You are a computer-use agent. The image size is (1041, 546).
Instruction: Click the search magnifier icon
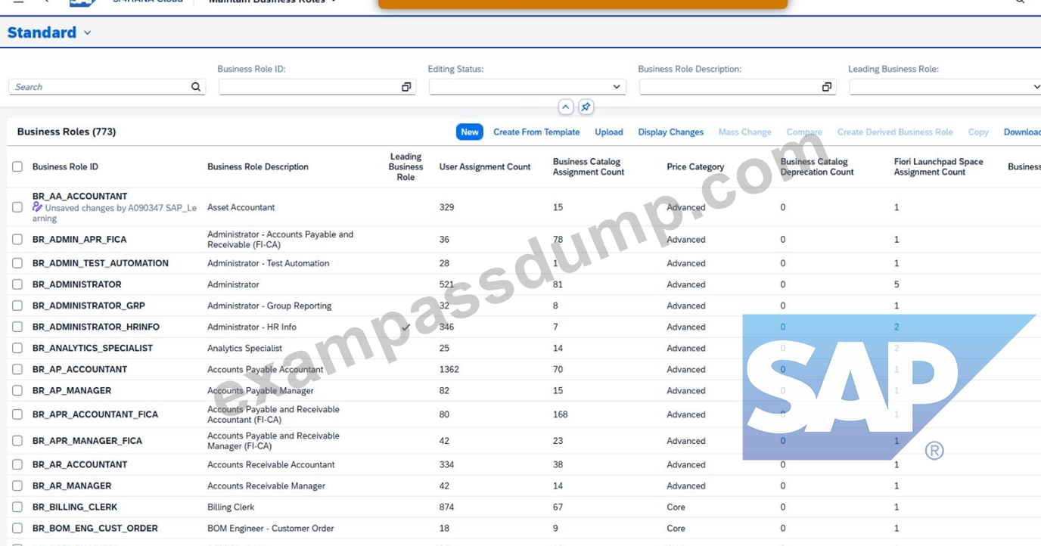[196, 87]
